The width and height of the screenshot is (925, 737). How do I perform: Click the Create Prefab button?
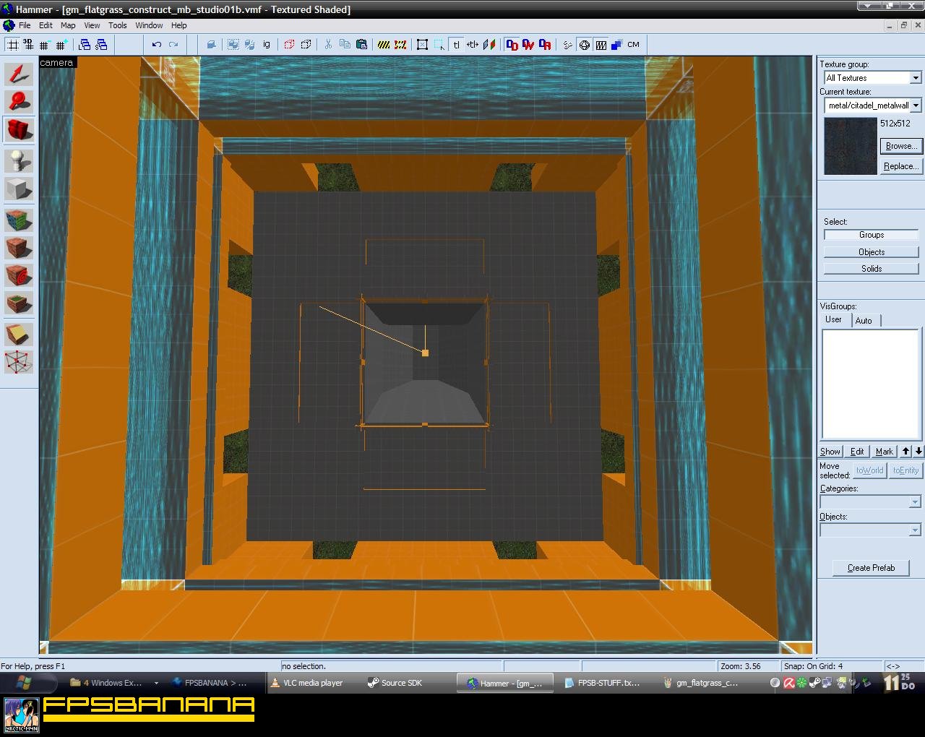871,568
